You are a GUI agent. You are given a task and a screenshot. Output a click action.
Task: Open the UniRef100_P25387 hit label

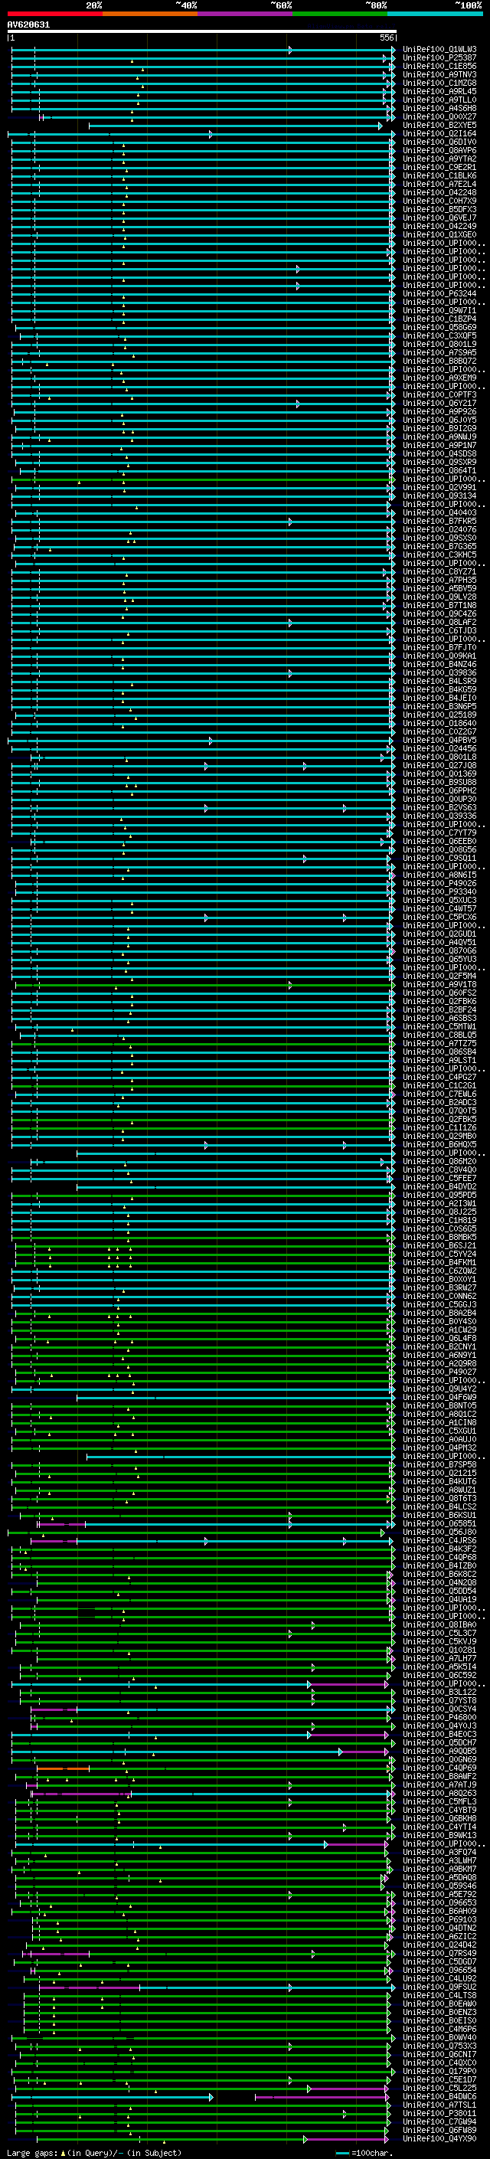(439, 58)
